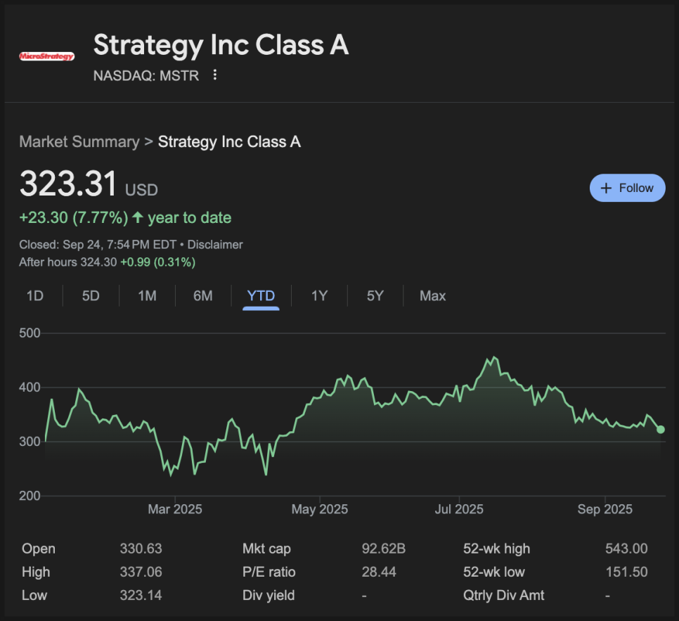Click the Mkt cap label
Viewport: 679px width, 621px height.
266,549
